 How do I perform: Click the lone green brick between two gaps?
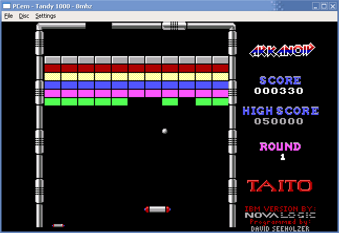click(x=170, y=102)
